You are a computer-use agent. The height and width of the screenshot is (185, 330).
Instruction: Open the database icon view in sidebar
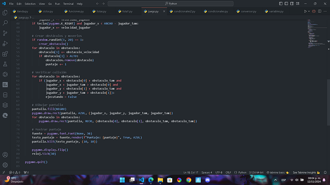(5, 95)
